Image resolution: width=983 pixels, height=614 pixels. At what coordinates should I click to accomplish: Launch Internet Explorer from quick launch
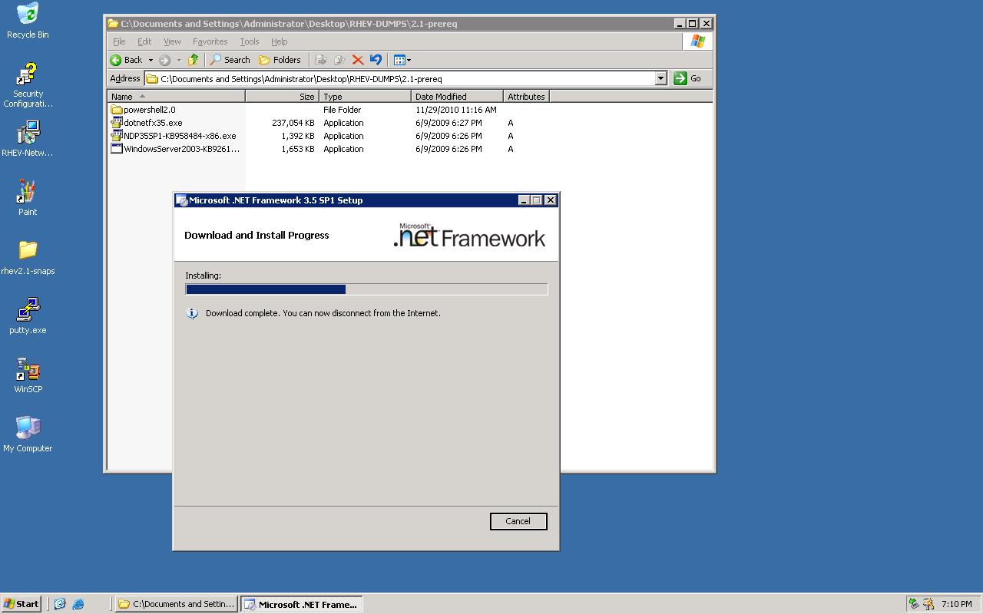pos(78,604)
